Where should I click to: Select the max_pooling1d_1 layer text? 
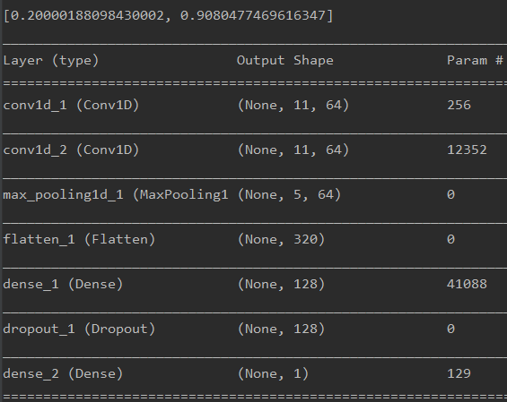pyautogui.click(x=116, y=195)
